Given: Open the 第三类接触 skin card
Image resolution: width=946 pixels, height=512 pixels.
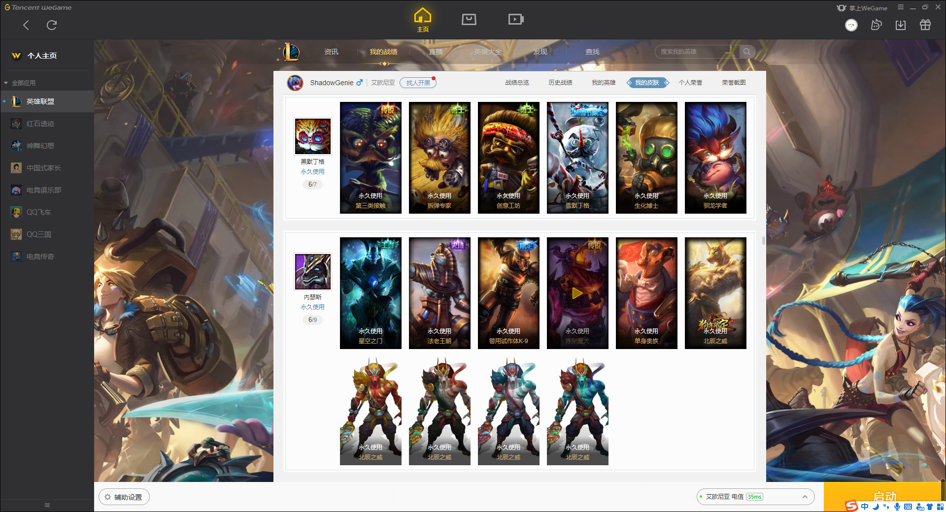Looking at the screenshot, I should 371,158.
